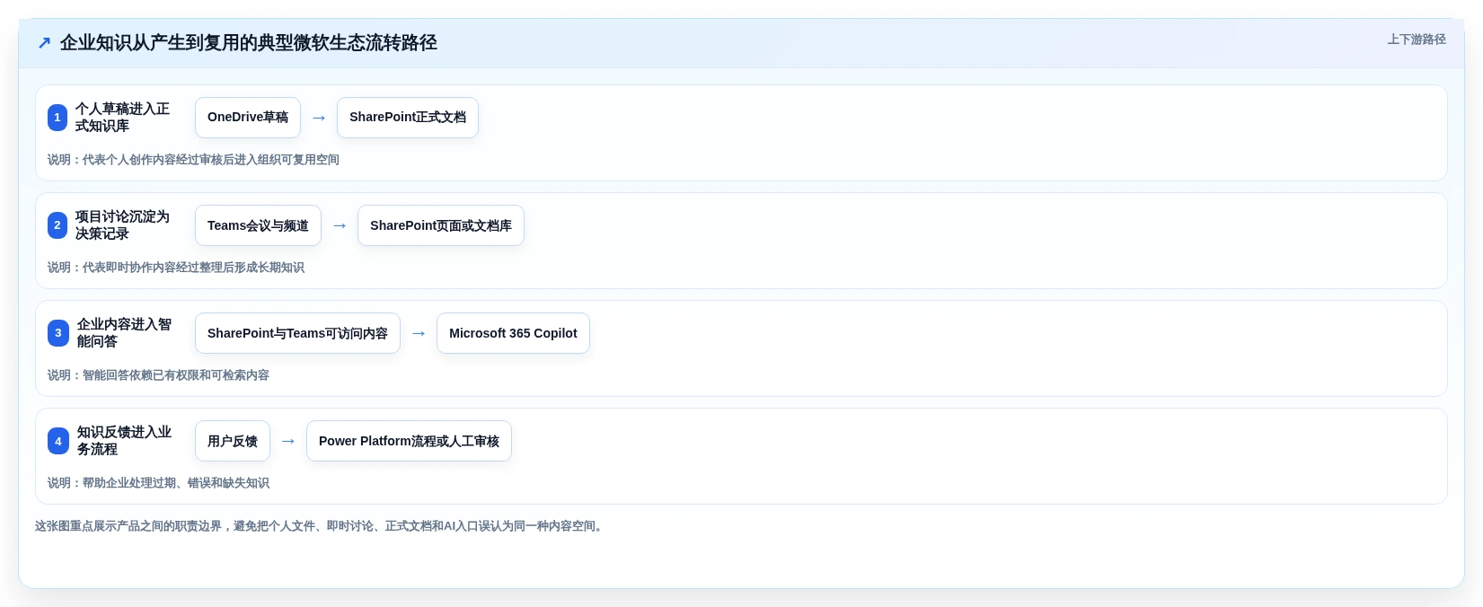Click the arrow after Teams会议与频道

[x=340, y=225]
